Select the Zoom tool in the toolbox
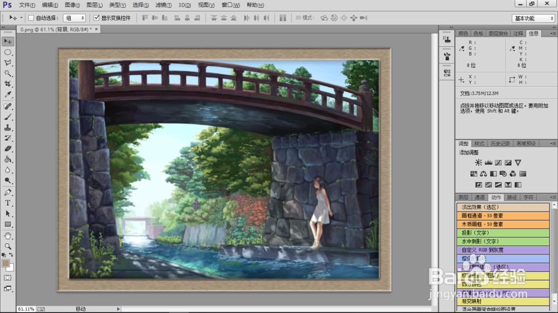 coord(7,246)
